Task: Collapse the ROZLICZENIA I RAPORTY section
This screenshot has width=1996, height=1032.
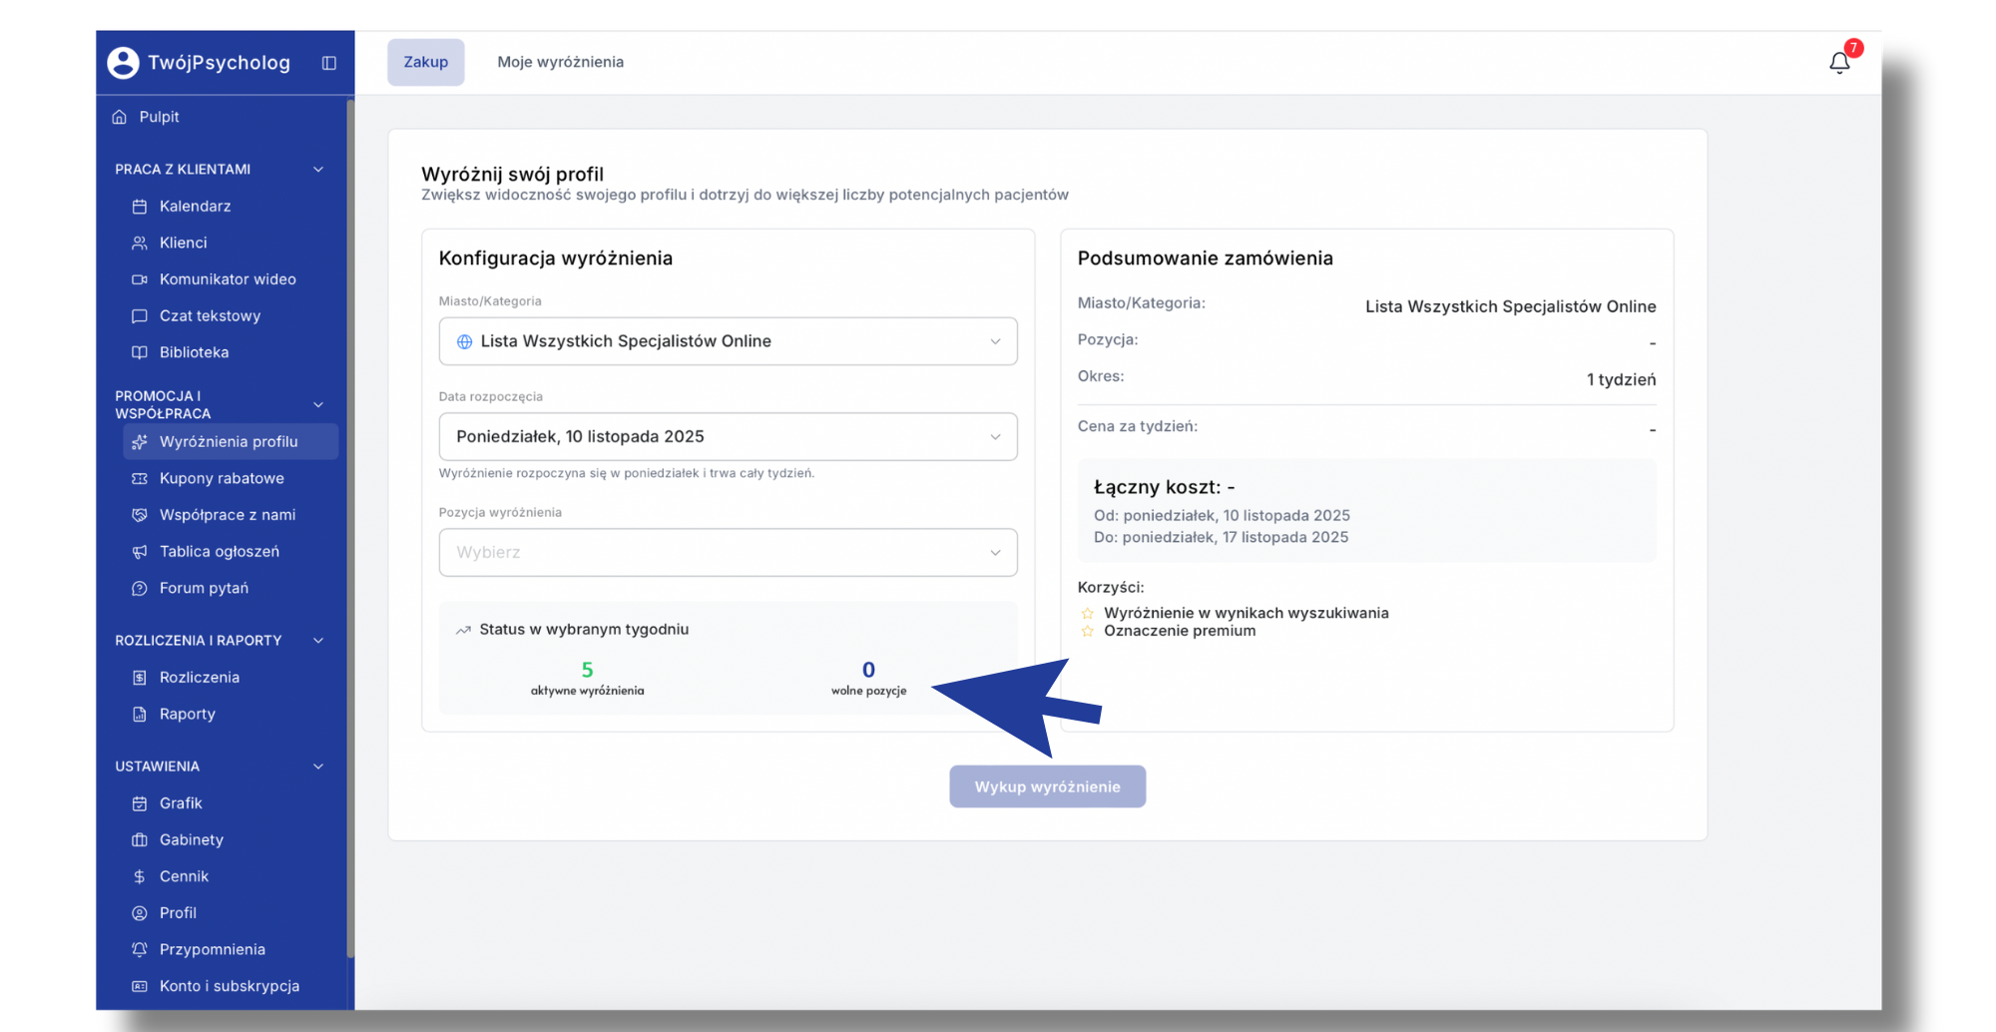Action: tap(318, 641)
